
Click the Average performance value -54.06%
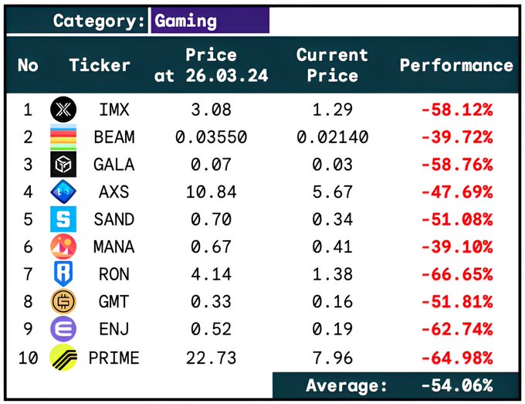(x=457, y=385)
